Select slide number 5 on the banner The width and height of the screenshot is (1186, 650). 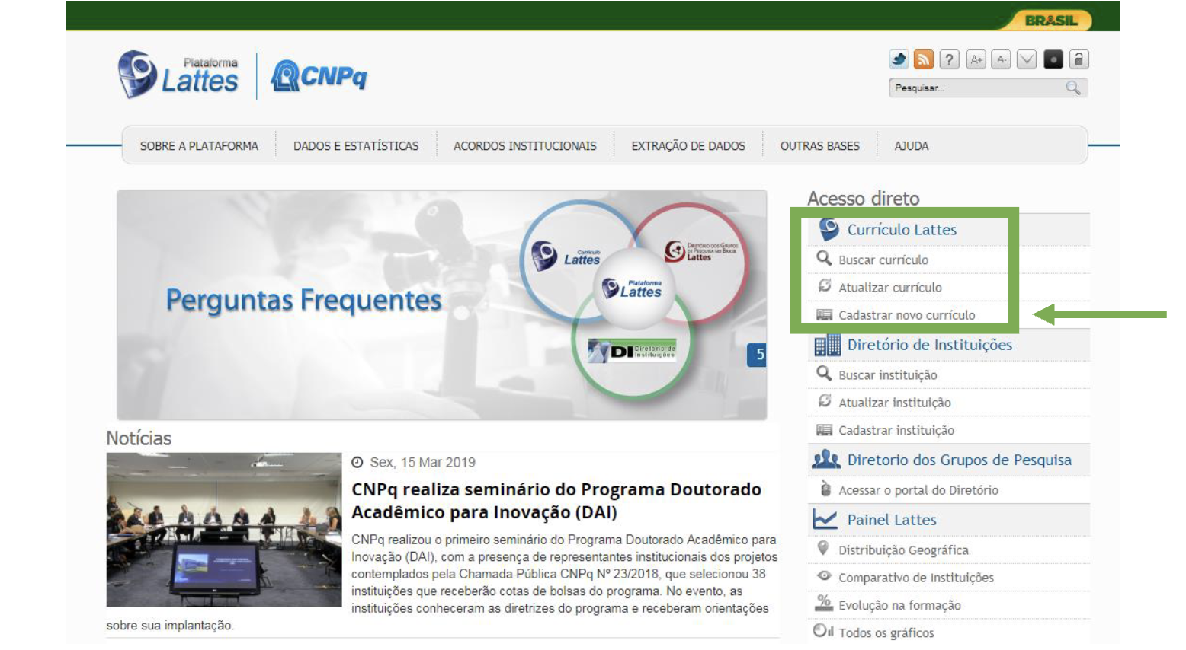pos(758,355)
